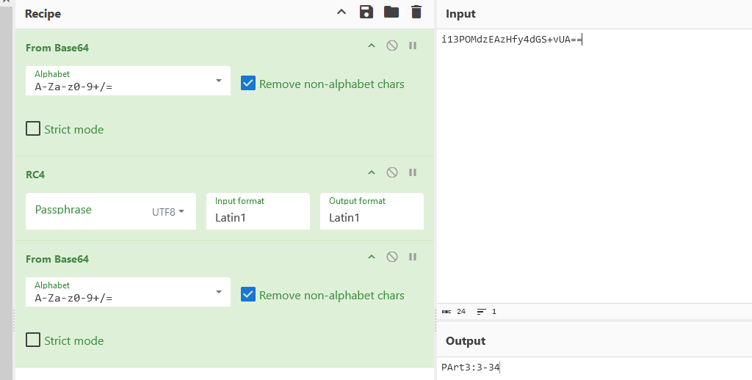Open Alphabet dropdown in first From Base64
Image resolution: width=752 pixels, height=380 pixels.
(x=218, y=81)
